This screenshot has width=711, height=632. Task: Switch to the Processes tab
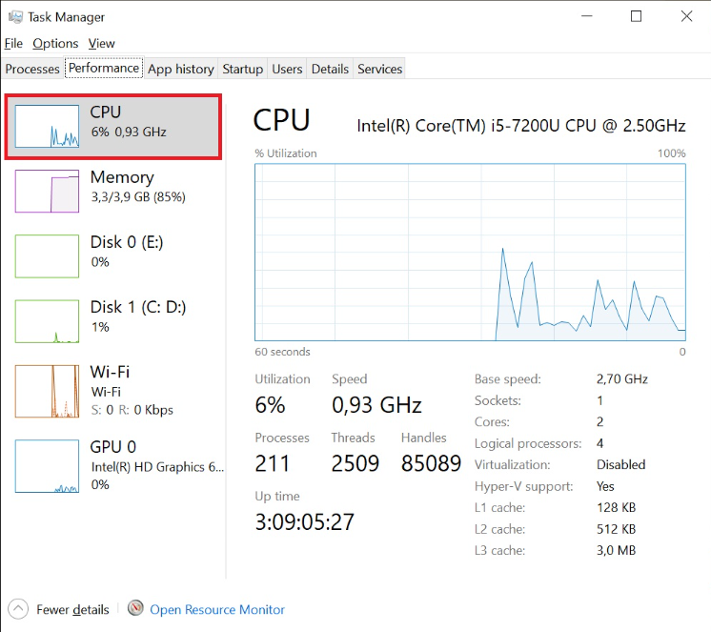[x=32, y=69]
